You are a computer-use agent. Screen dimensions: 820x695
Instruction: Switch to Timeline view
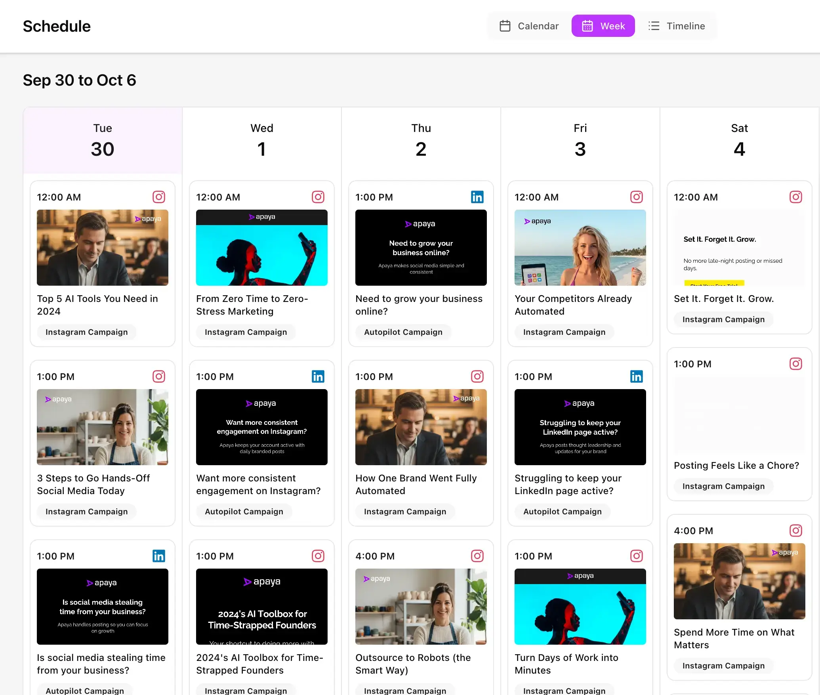tap(678, 26)
